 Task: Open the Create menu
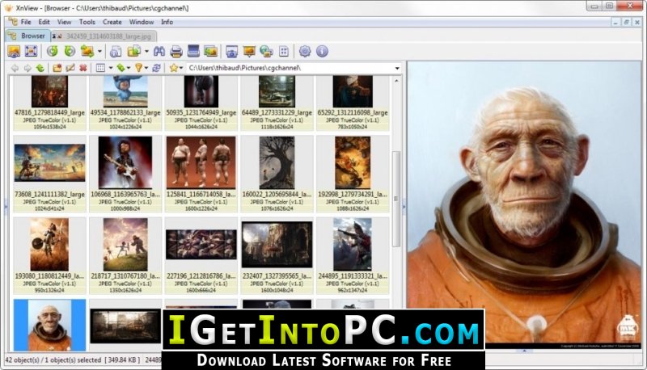(x=112, y=23)
